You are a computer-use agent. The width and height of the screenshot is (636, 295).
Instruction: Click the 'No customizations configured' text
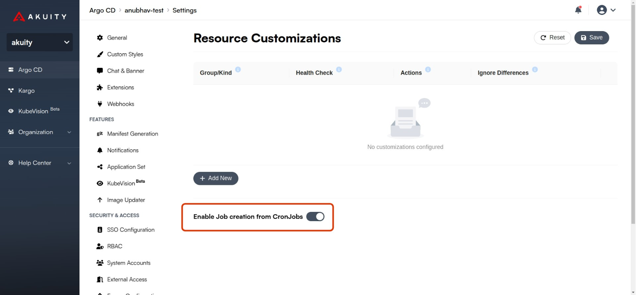(x=405, y=147)
